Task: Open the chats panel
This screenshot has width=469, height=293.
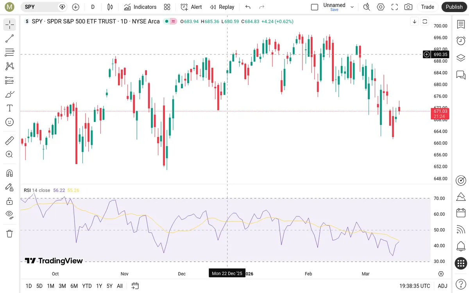Action: tap(461, 74)
